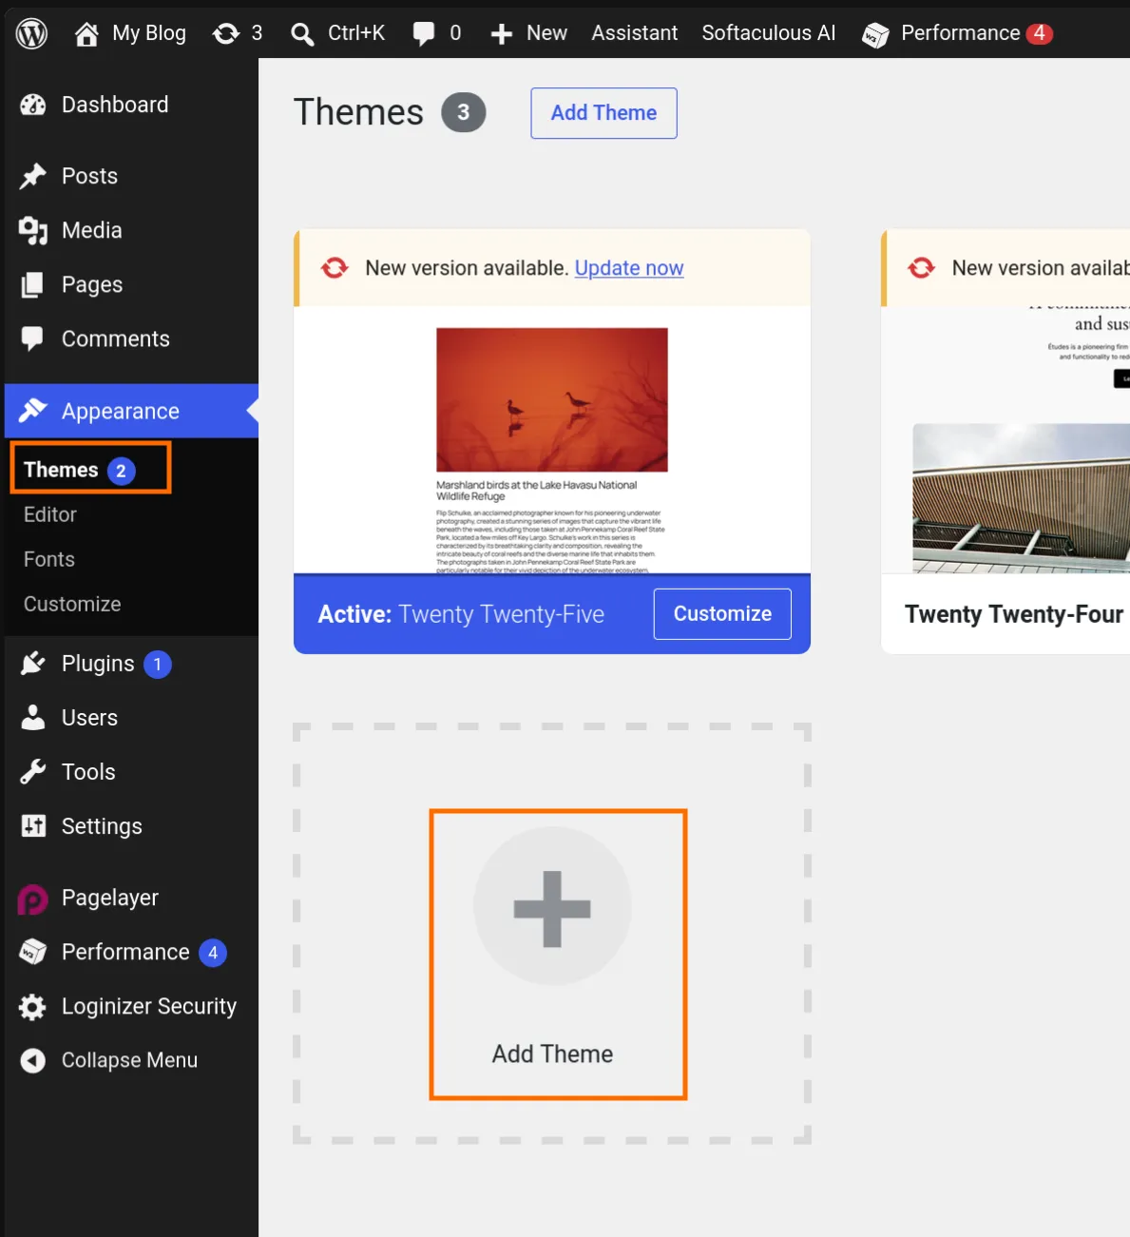
Task: Click the Themes update badge showing 2
Action: point(121,471)
